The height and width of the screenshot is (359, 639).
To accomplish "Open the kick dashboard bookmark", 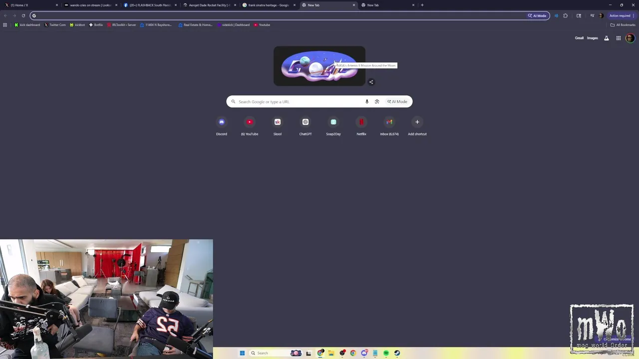I will pos(27,25).
